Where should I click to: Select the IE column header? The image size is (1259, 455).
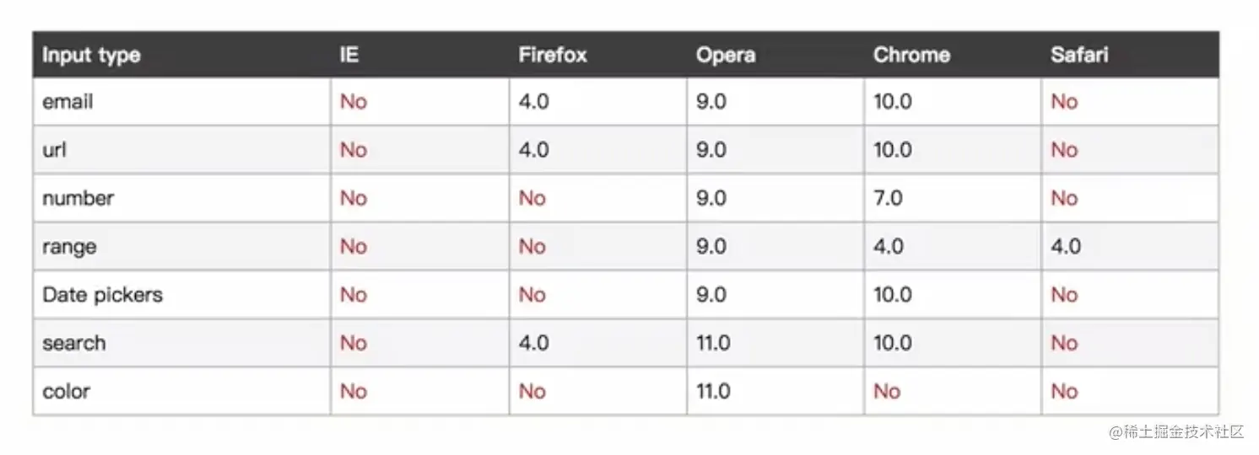tap(349, 56)
